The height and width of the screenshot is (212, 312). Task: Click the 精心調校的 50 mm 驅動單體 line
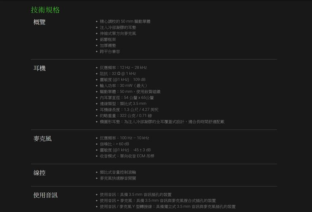click(125, 21)
